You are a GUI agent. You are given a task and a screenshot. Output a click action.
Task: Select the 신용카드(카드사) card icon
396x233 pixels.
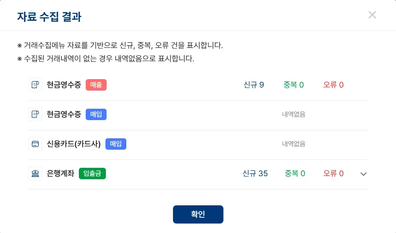click(x=35, y=144)
